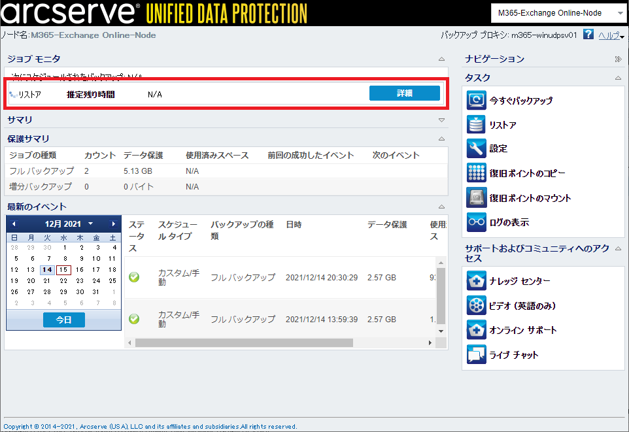Click the node name M365-Exchange Online-Node text
Image resolution: width=629 pixels, height=432 pixels.
coord(93,35)
